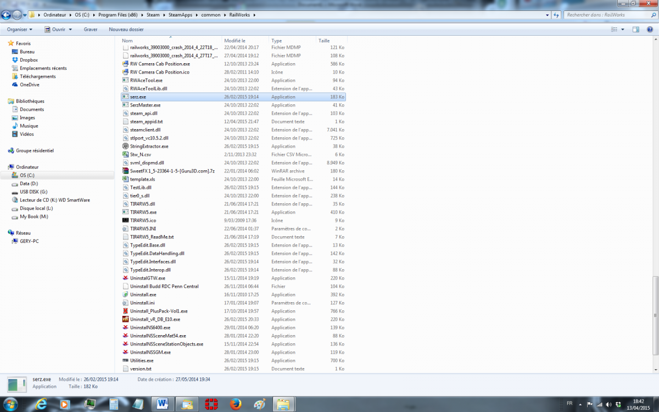Select steam_api.dll file
Screen dimensions: 659x412
[144, 113]
